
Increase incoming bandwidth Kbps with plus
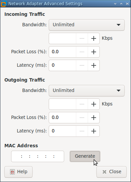(94, 38)
